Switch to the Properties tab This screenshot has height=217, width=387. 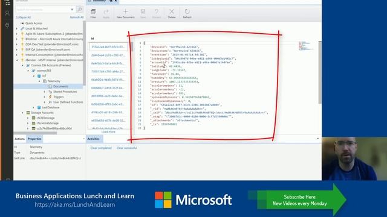click(34, 139)
